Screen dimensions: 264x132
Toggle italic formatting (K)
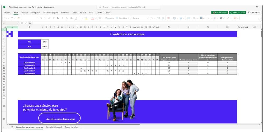(63, 18)
